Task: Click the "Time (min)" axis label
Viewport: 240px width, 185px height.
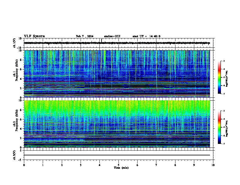Action: point(121,168)
